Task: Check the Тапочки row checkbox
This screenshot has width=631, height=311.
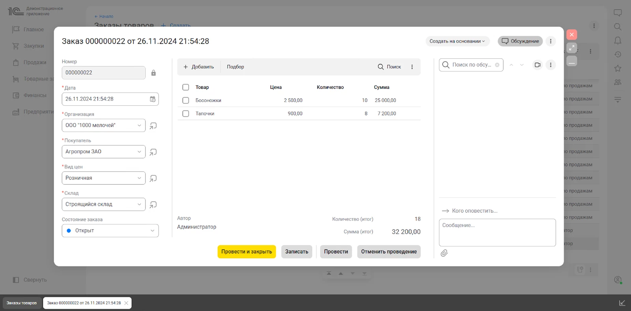Action: [x=186, y=114]
